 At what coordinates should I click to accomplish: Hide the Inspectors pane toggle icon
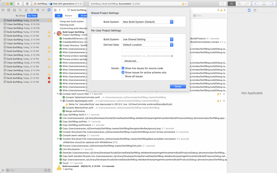[x=271, y=4]
